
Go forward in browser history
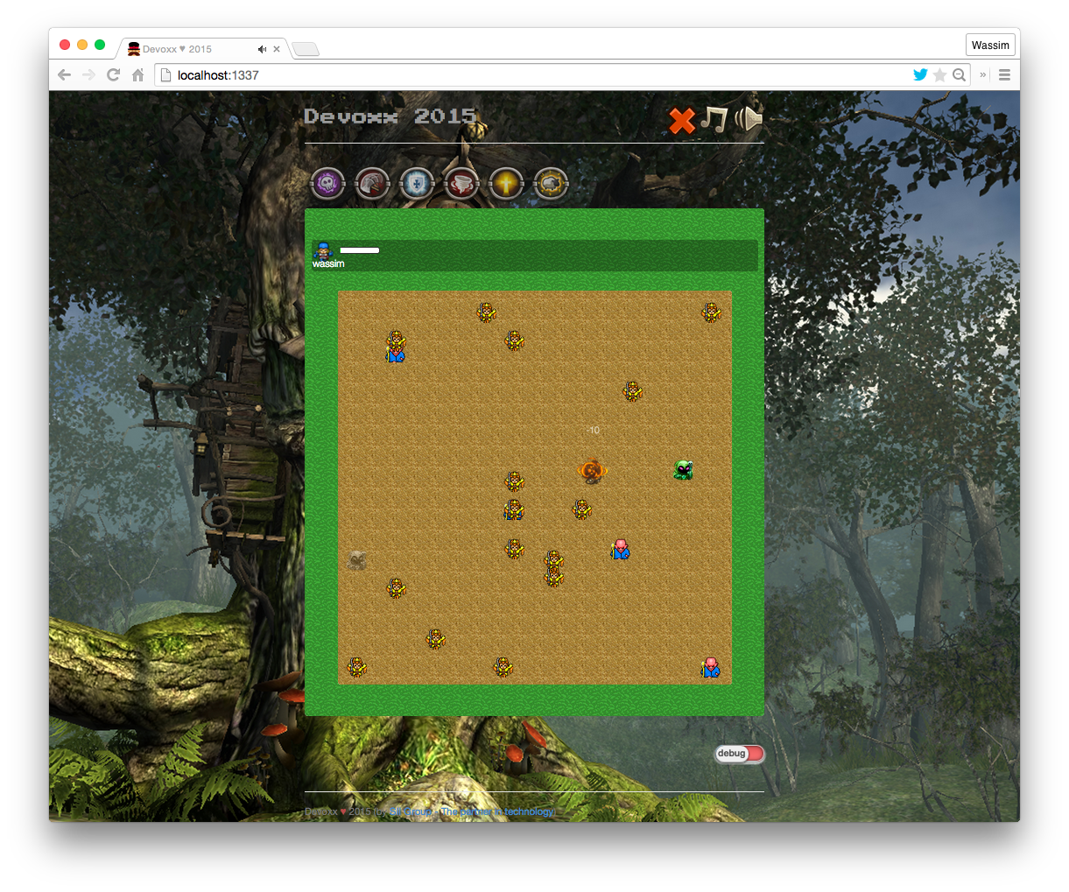coord(88,75)
